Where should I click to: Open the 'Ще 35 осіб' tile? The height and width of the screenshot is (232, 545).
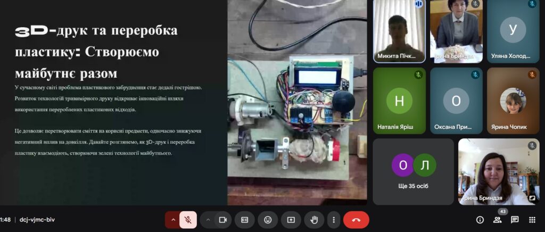pos(414,171)
